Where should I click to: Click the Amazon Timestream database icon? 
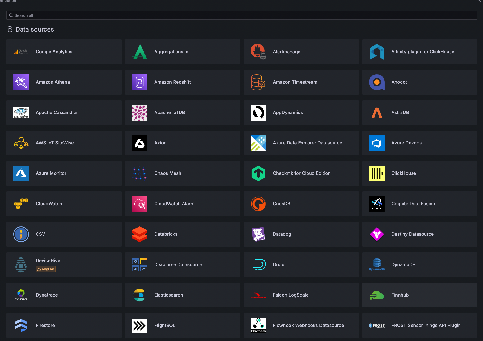pyautogui.click(x=258, y=82)
